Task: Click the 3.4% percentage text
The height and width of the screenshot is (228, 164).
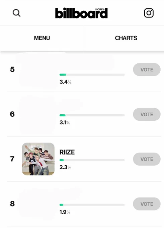Action: coord(66,82)
